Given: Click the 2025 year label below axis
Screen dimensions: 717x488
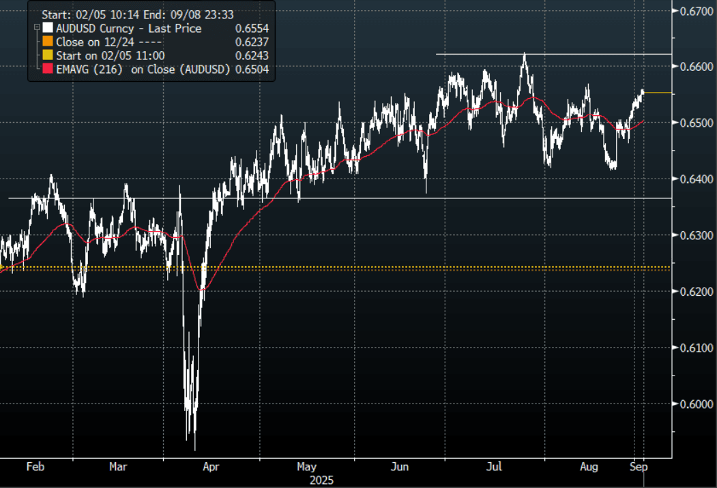Looking at the screenshot, I should click(320, 480).
